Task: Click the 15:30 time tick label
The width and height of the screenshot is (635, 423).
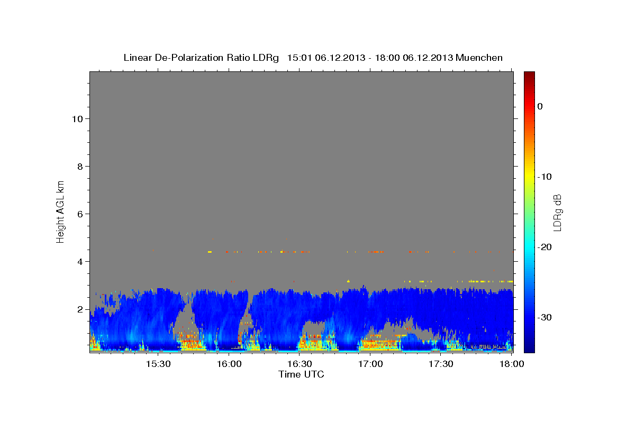Action: pyautogui.click(x=158, y=364)
